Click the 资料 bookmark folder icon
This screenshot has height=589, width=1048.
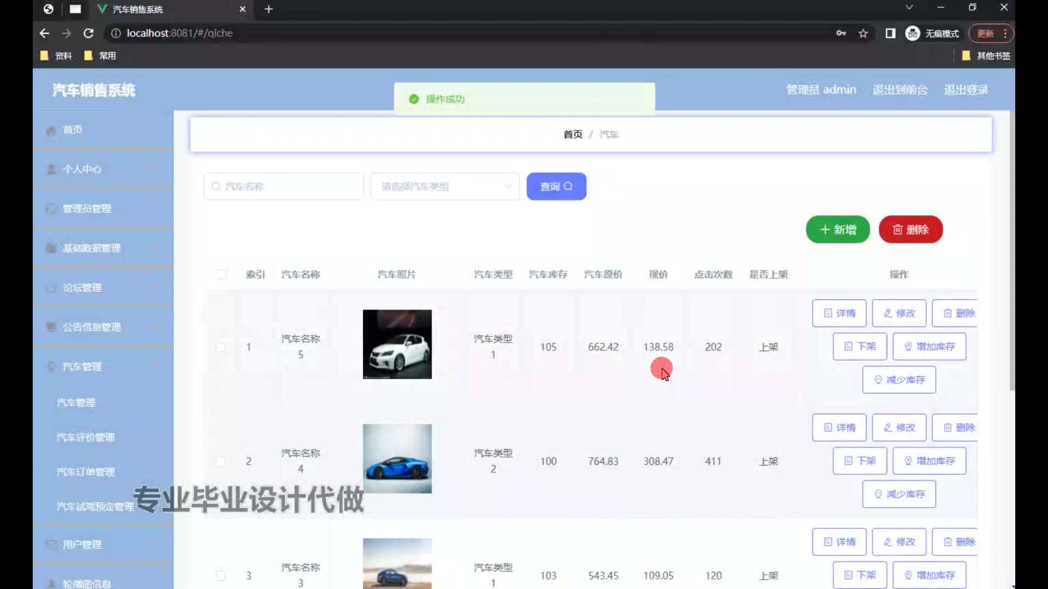click(45, 56)
